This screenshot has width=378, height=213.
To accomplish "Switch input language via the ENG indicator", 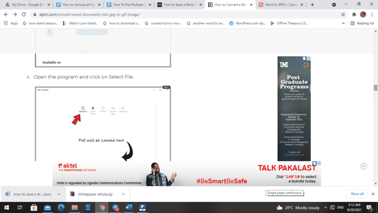I will (340, 208).
